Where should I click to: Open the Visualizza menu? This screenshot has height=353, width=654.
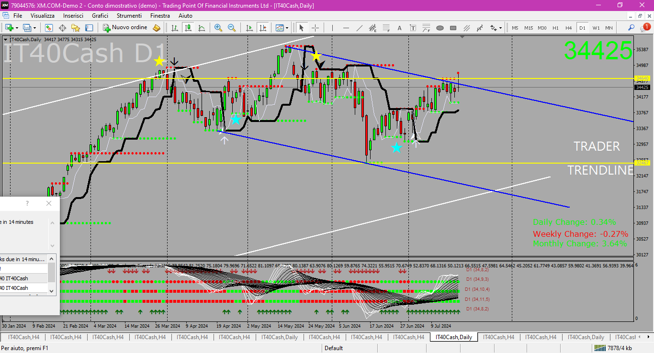43,16
